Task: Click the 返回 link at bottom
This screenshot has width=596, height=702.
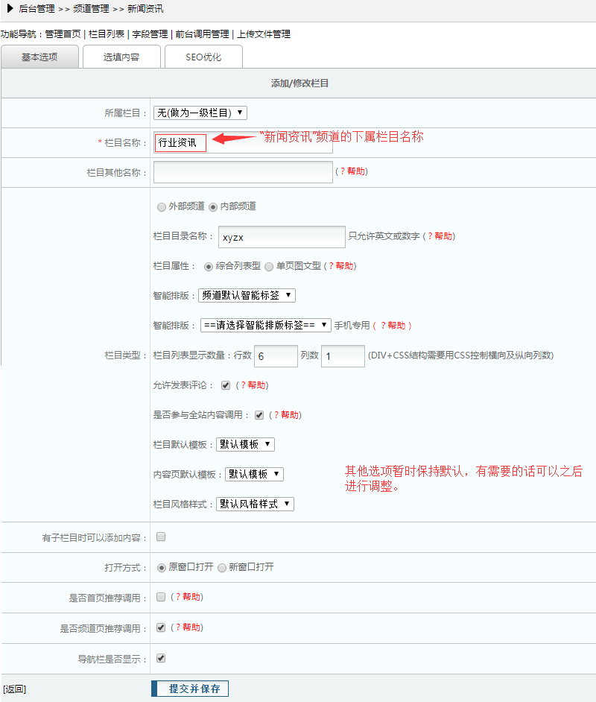Action: 14,689
